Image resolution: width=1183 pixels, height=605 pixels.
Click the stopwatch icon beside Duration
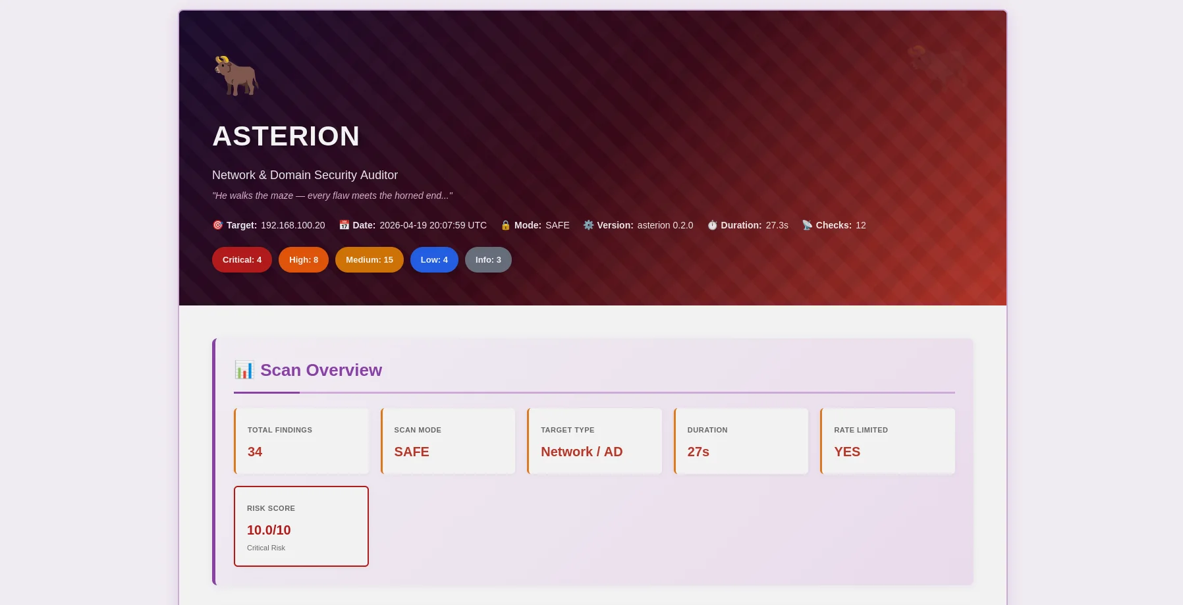712,225
